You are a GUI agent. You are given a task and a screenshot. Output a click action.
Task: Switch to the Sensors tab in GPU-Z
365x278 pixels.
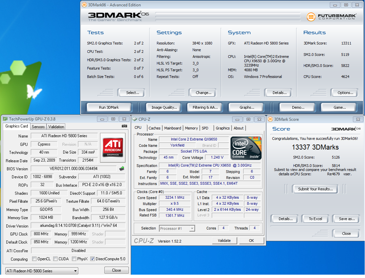38,127
